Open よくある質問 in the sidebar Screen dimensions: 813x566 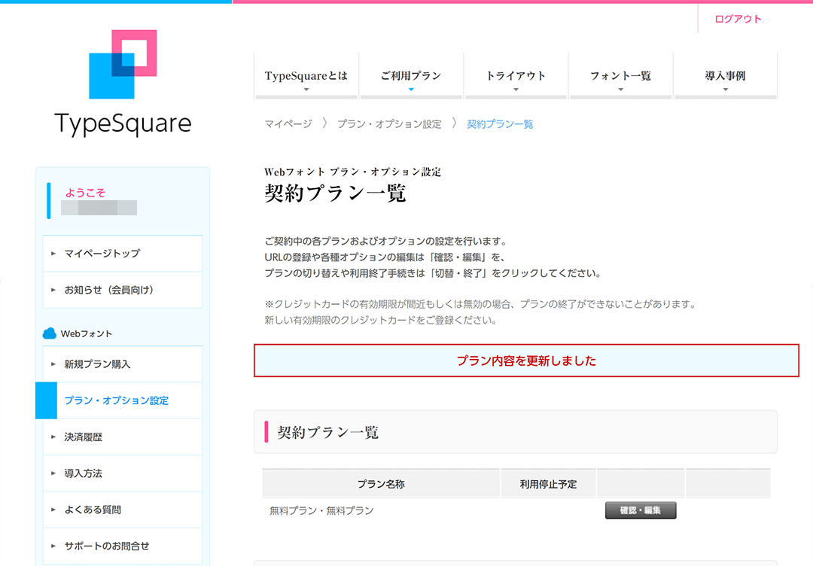click(x=123, y=510)
